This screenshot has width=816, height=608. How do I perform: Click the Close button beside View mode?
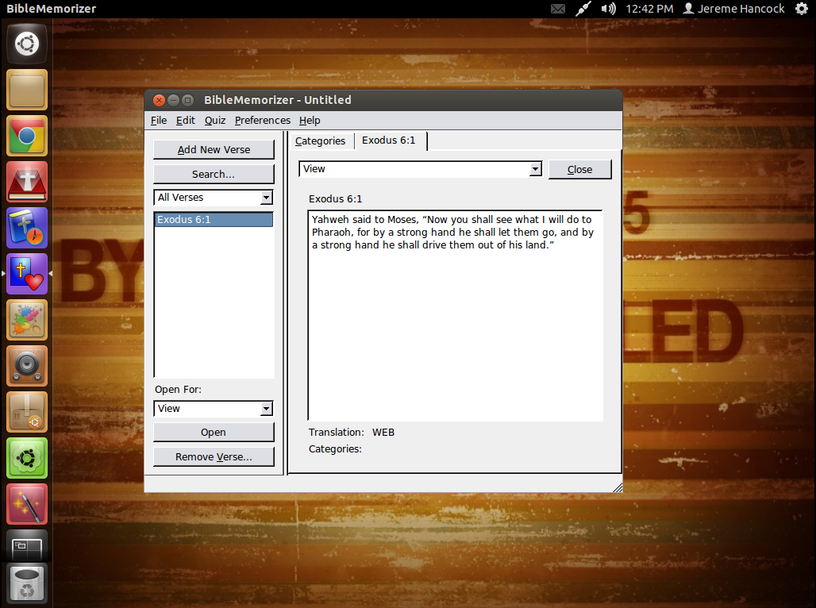579,169
